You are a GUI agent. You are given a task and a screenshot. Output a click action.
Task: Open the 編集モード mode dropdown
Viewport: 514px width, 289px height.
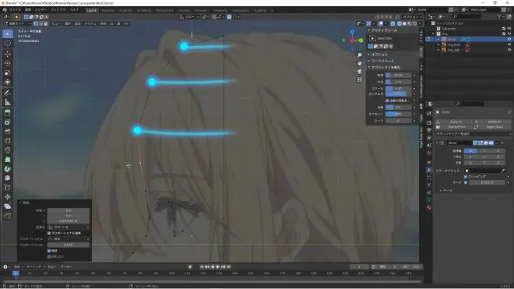point(17,23)
